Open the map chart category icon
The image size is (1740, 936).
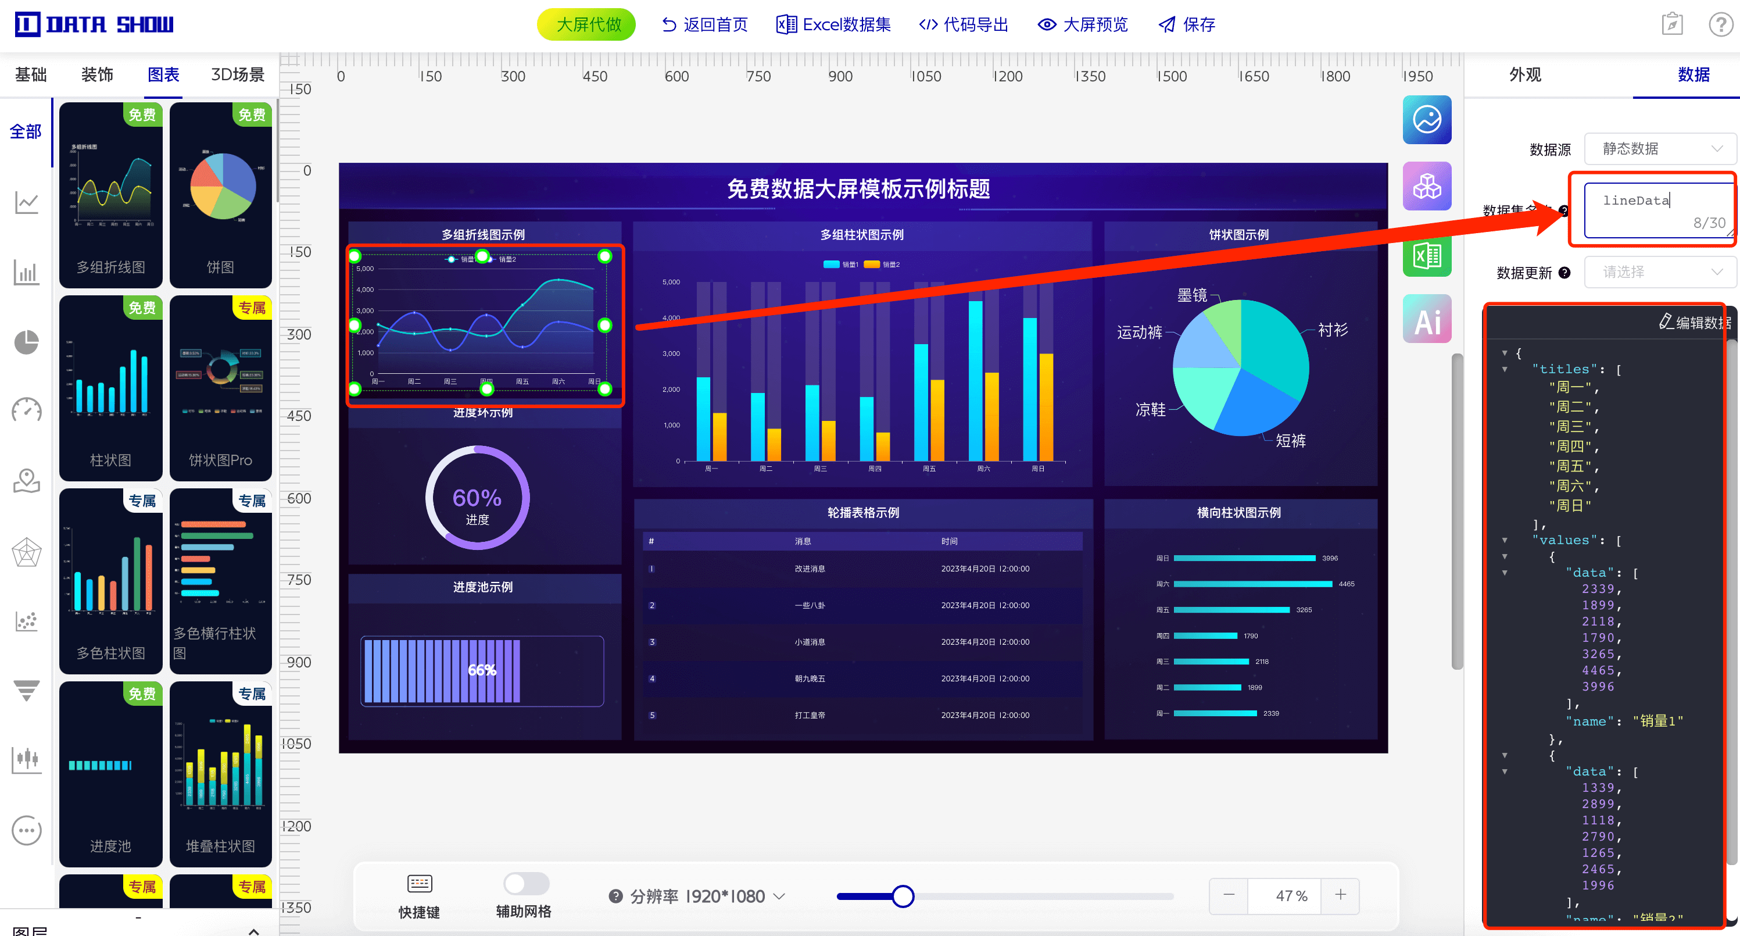click(26, 481)
